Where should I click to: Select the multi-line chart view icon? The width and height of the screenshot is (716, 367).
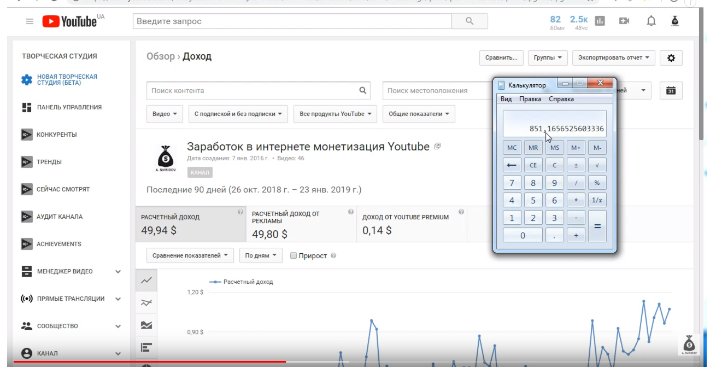tap(146, 302)
